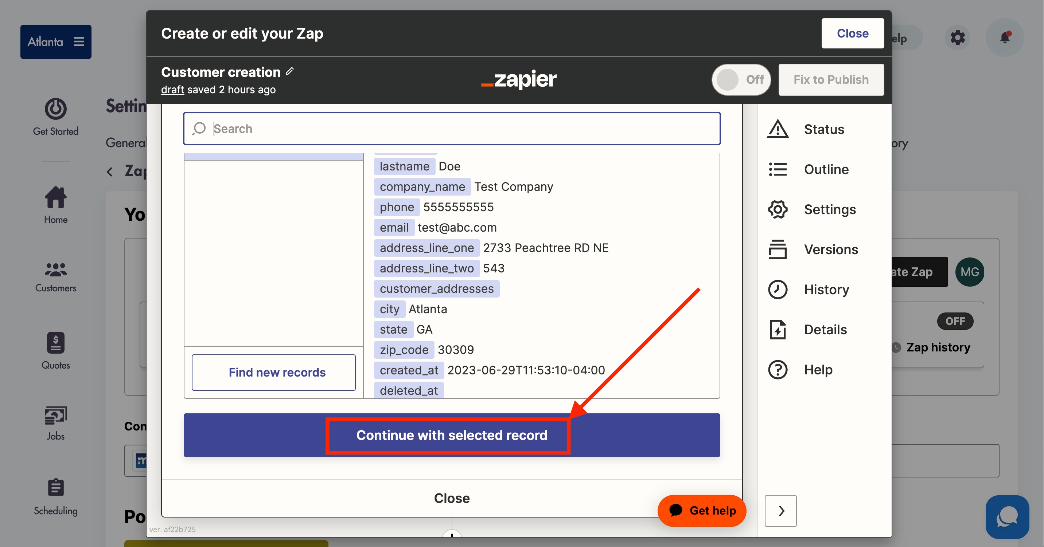Select the phone field tag

pos(396,207)
